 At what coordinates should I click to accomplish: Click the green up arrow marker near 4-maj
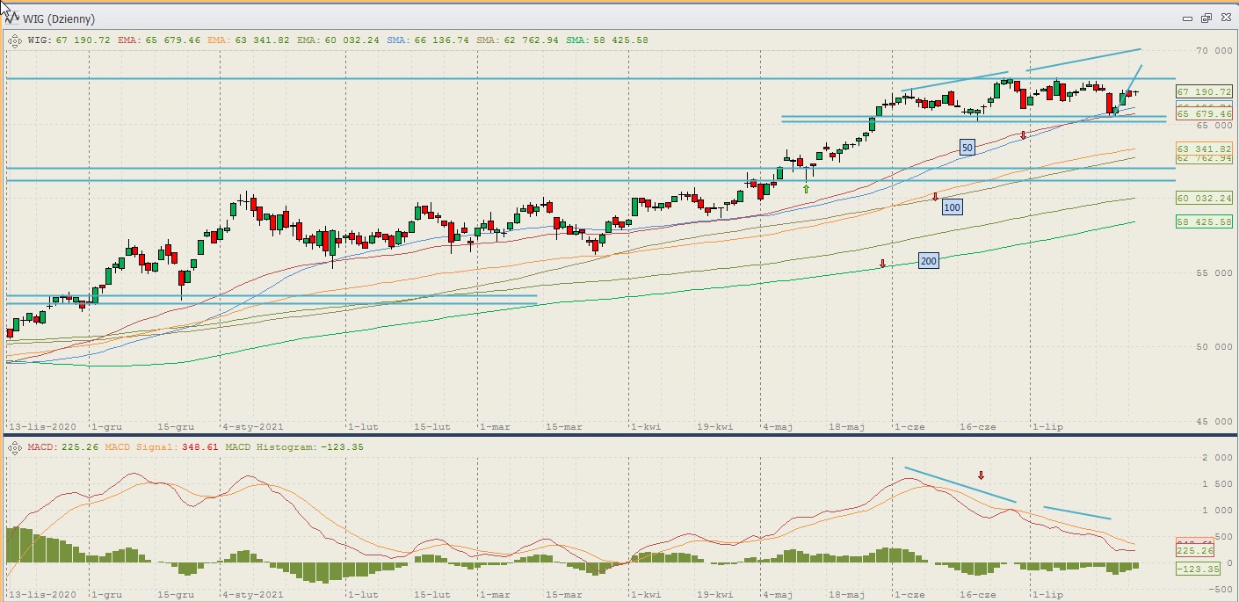tap(806, 188)
